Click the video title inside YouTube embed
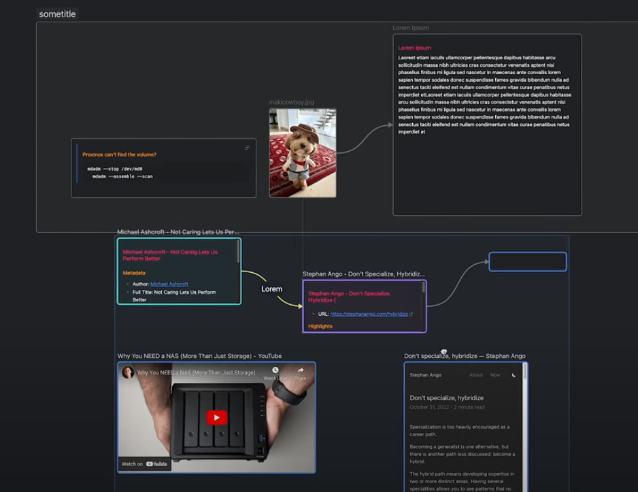Image resolution: width=638 pixels, height=492 pixels. pos(196,373)
